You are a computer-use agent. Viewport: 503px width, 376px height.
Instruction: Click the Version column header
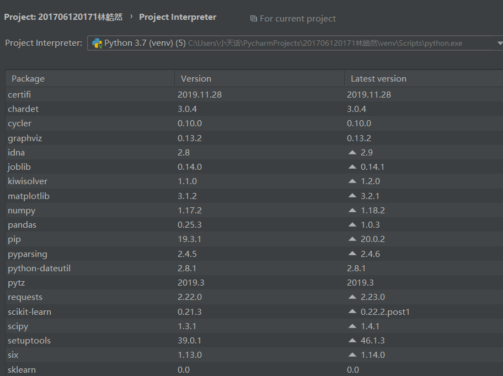(x=196, y=79)
